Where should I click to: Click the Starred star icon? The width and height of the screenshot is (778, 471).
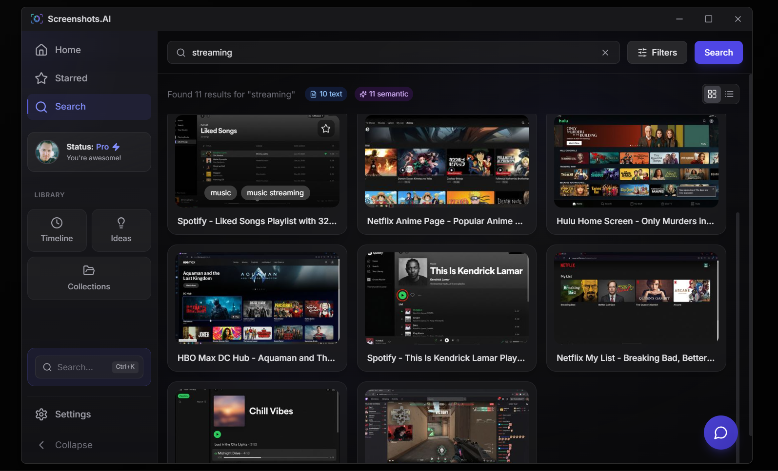[41, 78]
